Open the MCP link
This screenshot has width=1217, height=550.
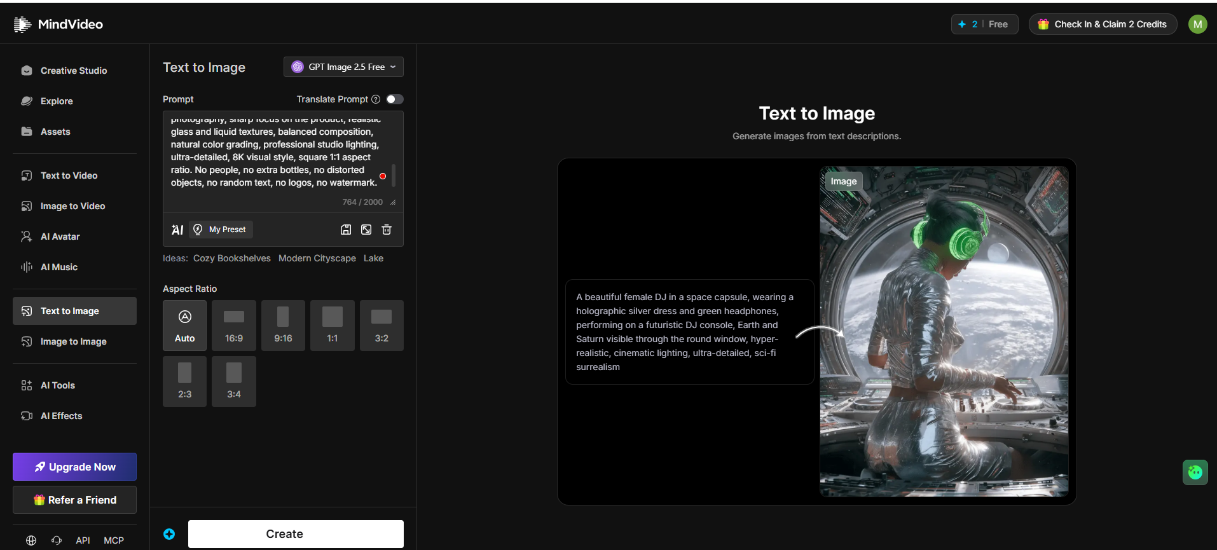point(114,540)
